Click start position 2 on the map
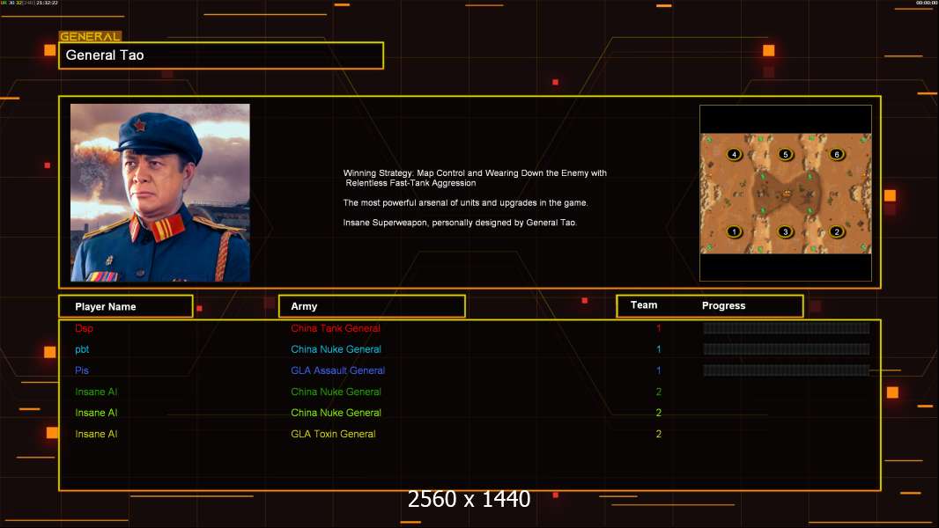The height and width of the screenshot is (528, 939). [837, 231]
